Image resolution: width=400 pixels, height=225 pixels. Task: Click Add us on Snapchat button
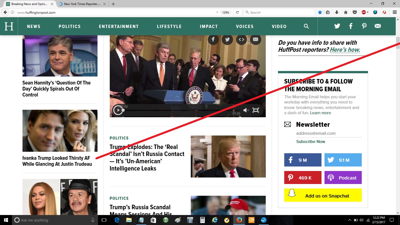pos(323,195)
